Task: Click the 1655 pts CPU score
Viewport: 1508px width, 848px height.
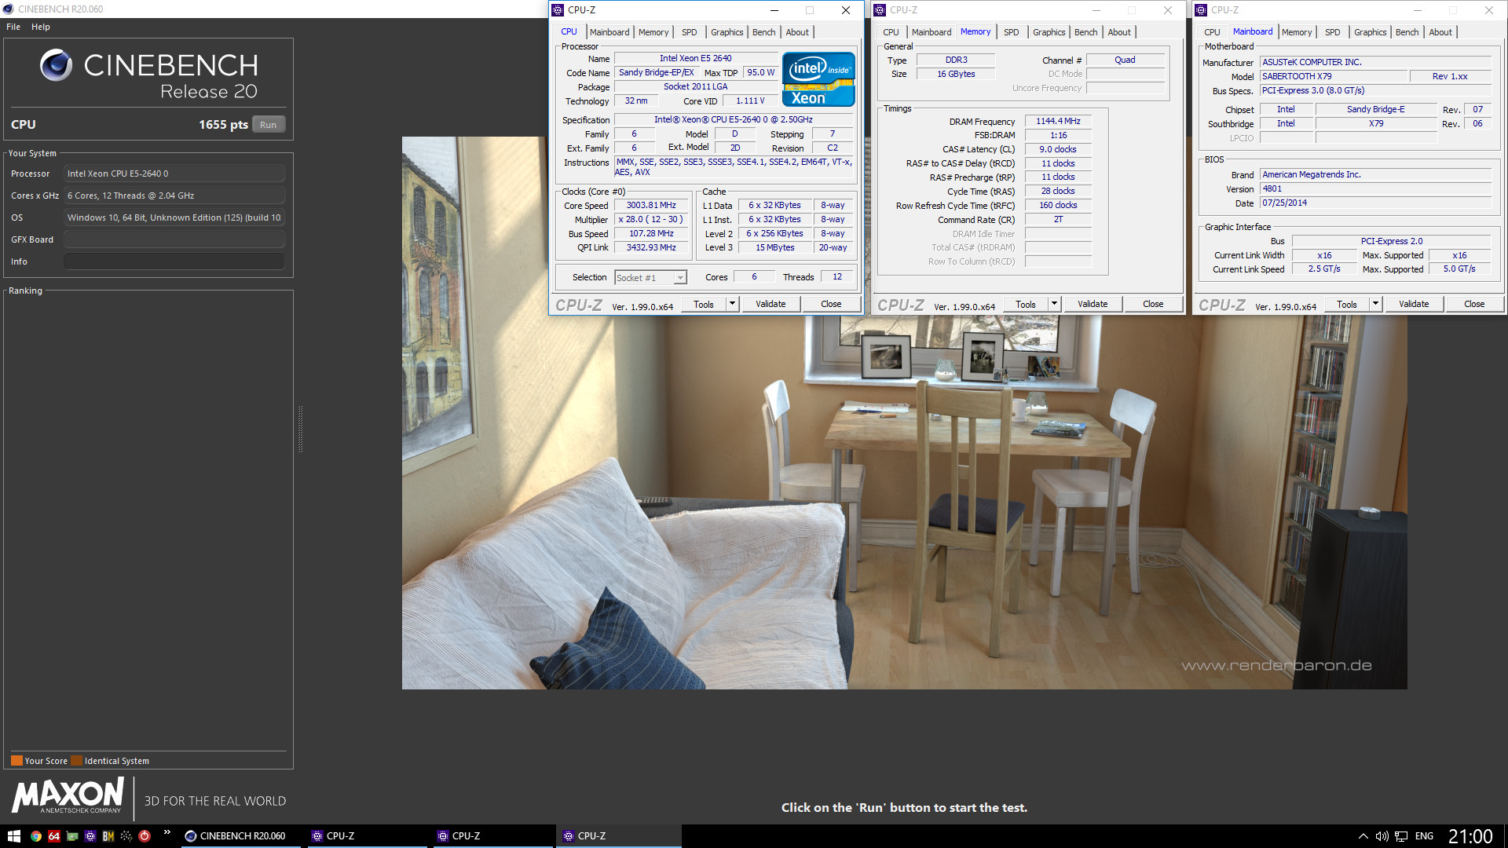Action: 223,125
